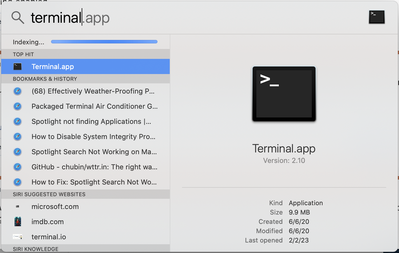399x253 pixels.
Task: Open 'GitHub - chubin/wttr.in' result
Action: click(x=85, y=167)
